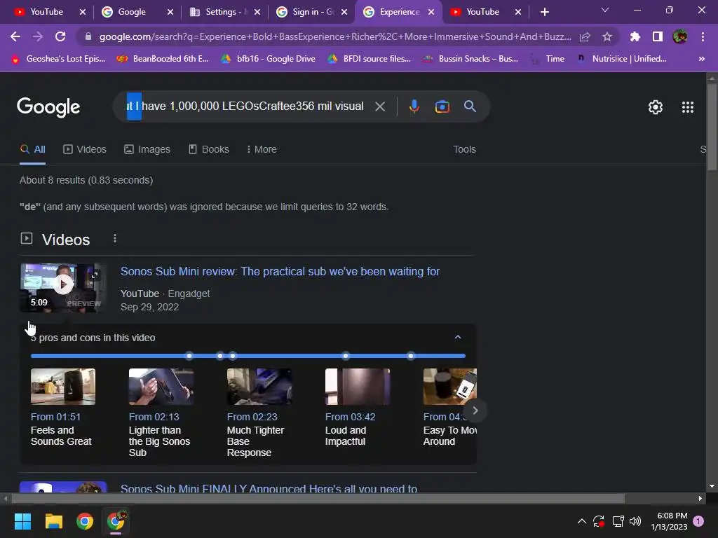Image resolution: width=718 pixels, height=538 pixels.
Task: Click the 03:42 marker on the video timeline
Action: [345, 355]
